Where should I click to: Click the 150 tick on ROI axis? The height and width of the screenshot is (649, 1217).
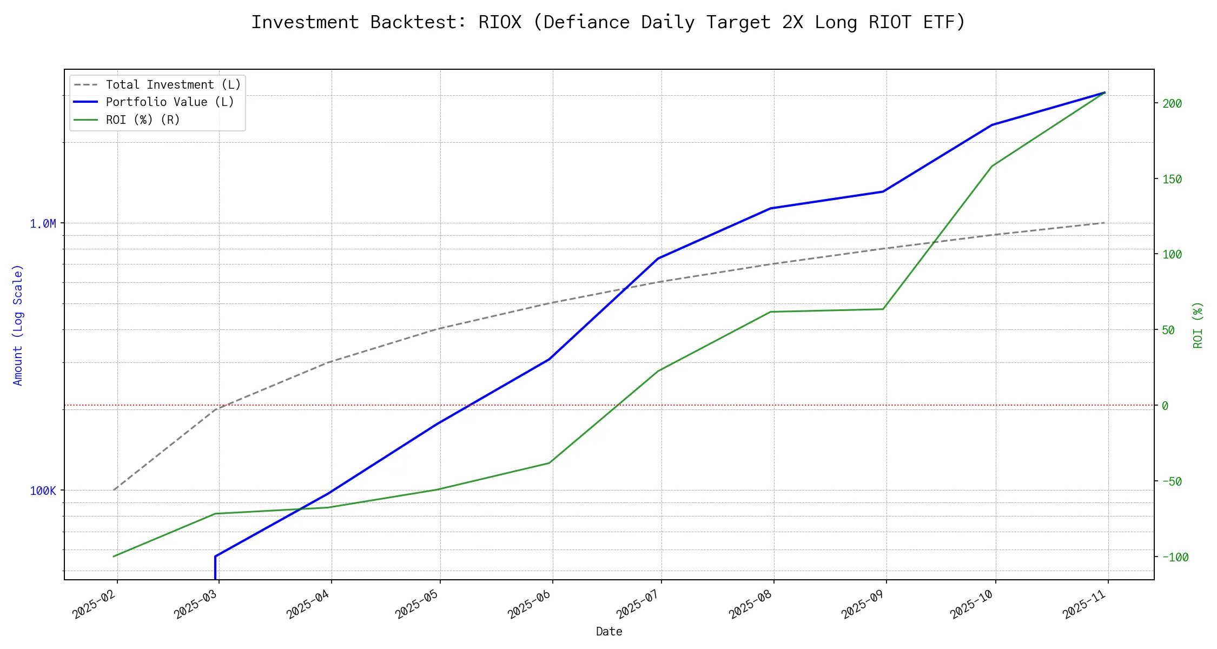point(1172,179)
